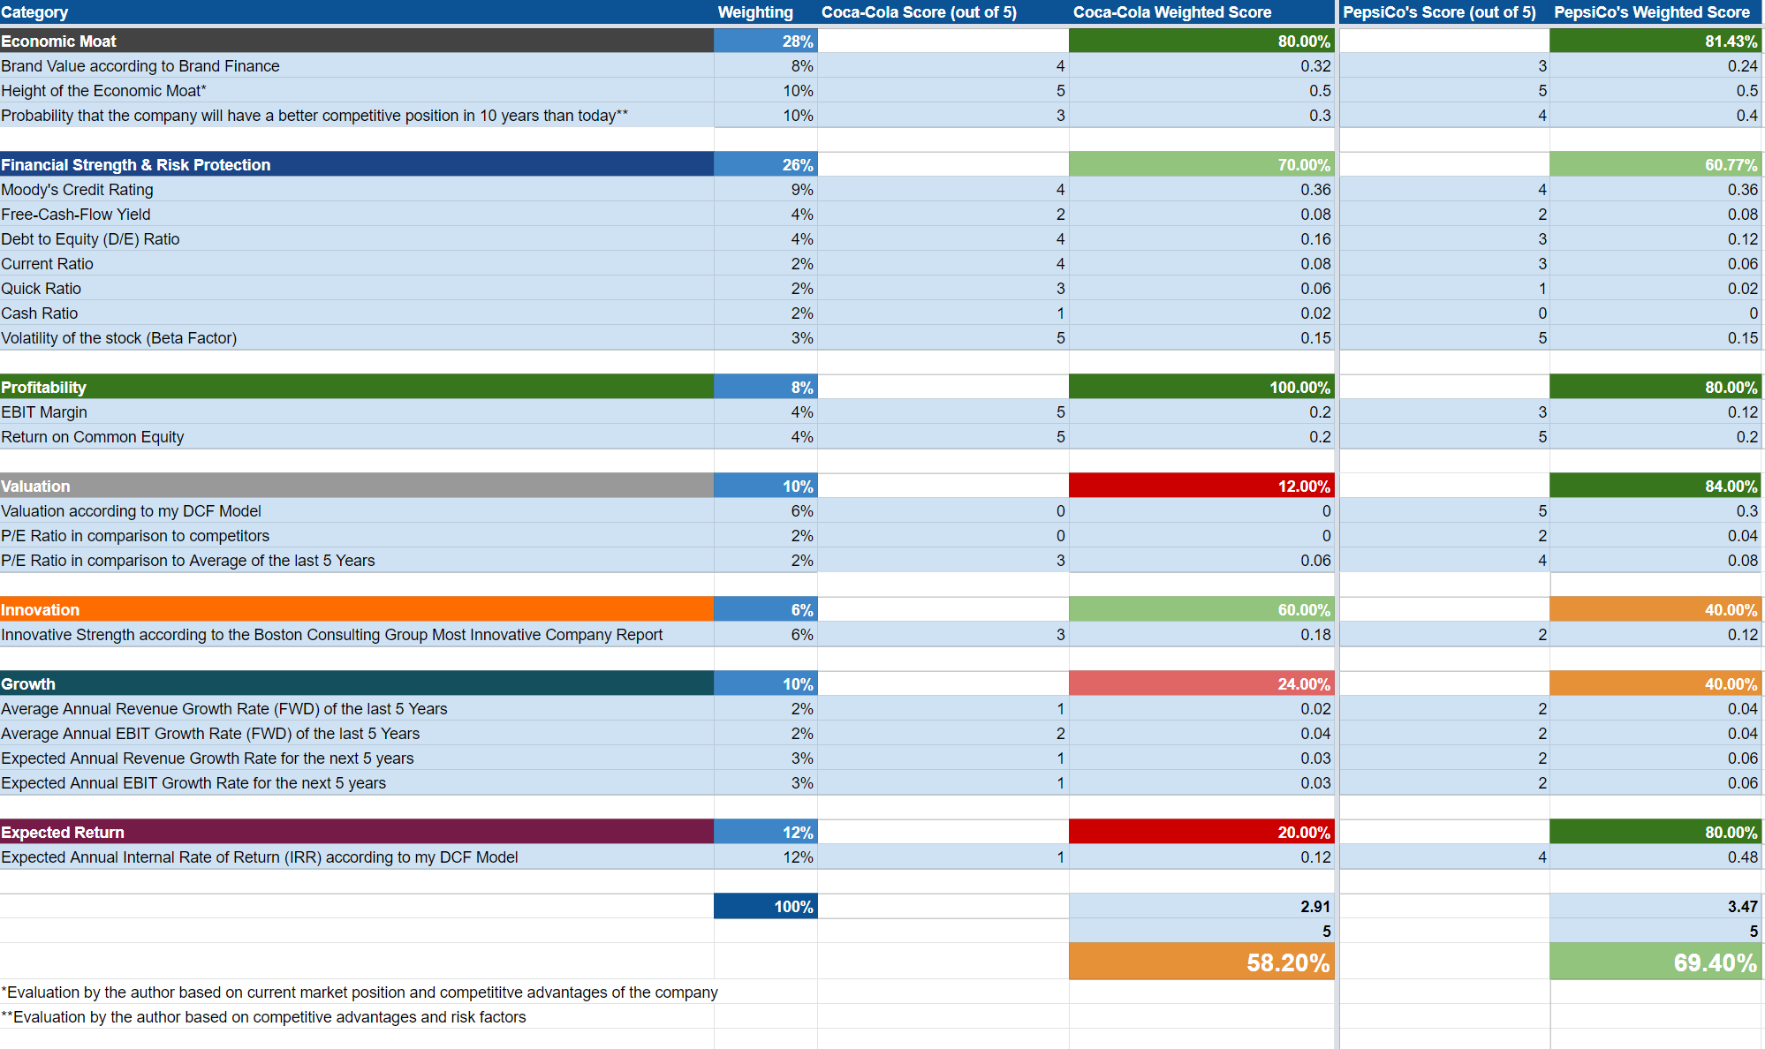1765x1049 pixels.
Task: Select Brand Value according to Brand Finance cell
Action: click(x=357, y=65)
